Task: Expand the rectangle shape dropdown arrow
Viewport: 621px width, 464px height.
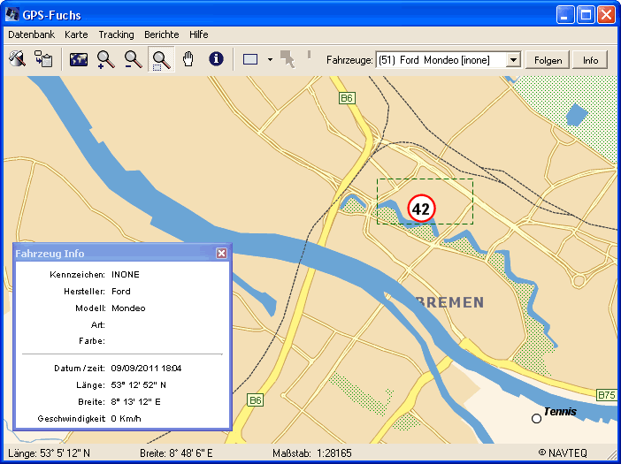Action: tap(269, 61)
